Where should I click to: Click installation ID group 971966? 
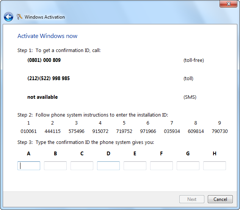point(148,131)
